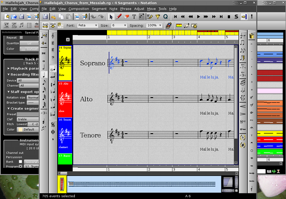
Task: Open the Note menu
Action: [x=113, y=9]
